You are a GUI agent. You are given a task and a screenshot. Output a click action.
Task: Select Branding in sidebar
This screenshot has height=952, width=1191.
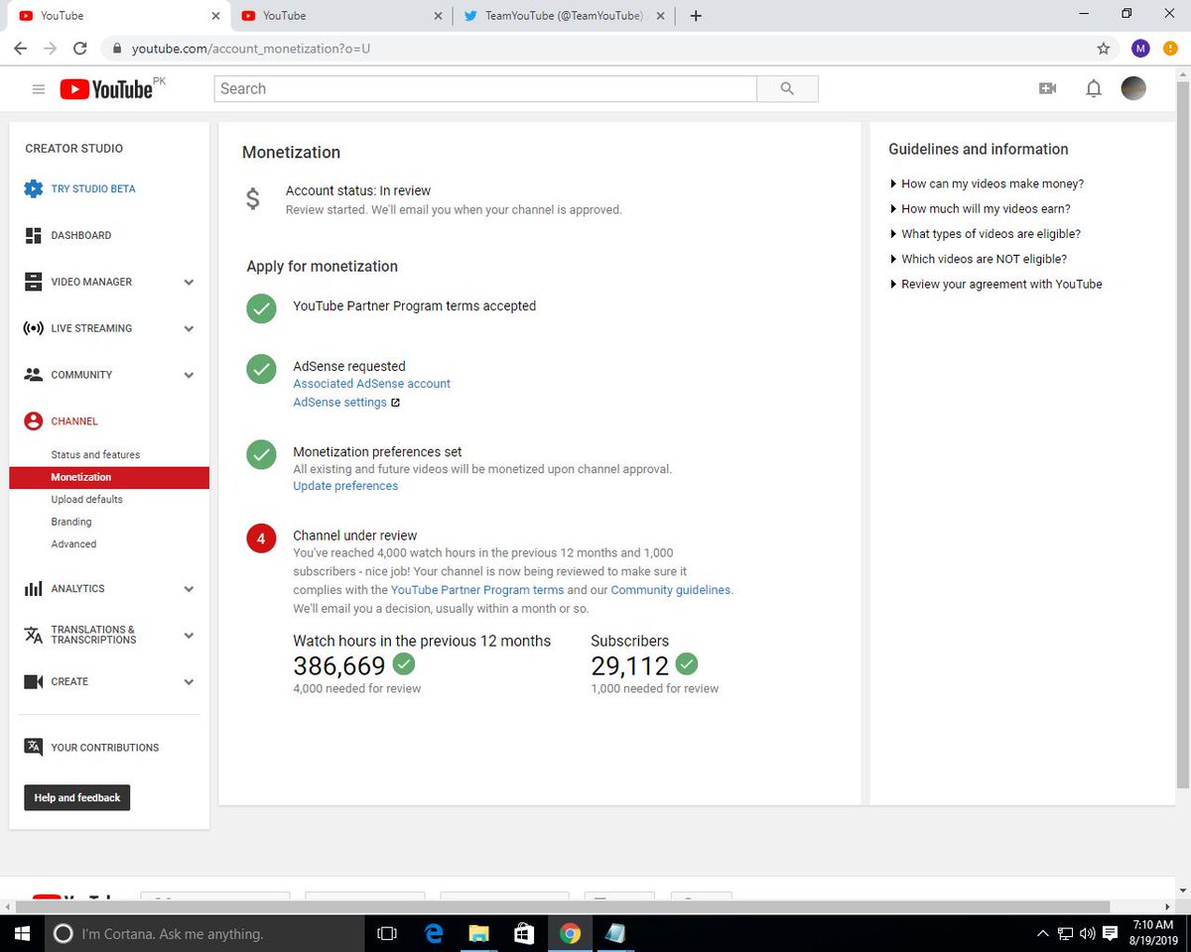pyautogui.click(x=71, y=522)
